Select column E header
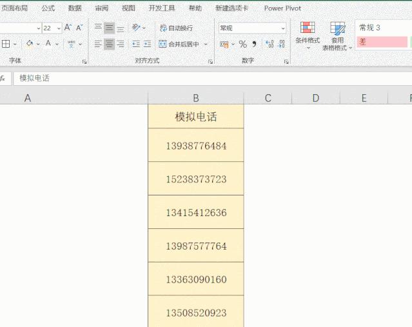412x327 pixels. point(364,98)
